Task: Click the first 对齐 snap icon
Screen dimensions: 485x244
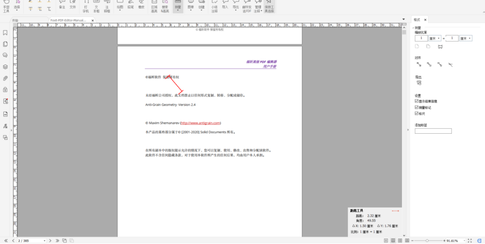Action: (x=419, y=64)
